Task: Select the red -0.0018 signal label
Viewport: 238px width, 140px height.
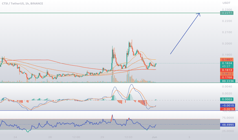Action: point(228,109)
